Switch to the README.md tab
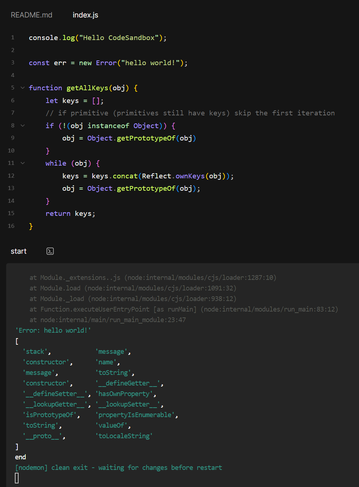This screenshot has height=487, width=359. 32,15
